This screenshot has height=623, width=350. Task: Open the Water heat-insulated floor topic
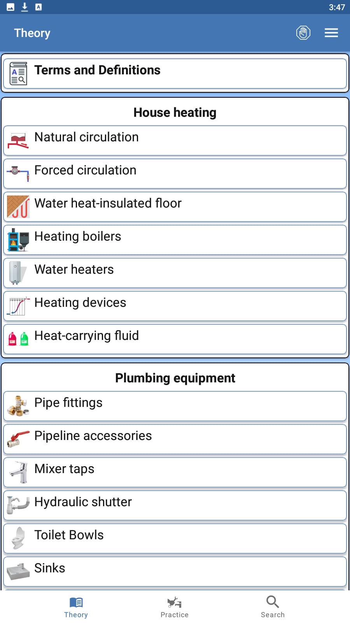[175, 207]
